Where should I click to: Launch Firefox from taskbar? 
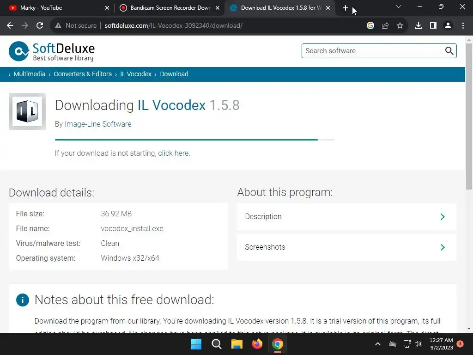coord(257,344)
